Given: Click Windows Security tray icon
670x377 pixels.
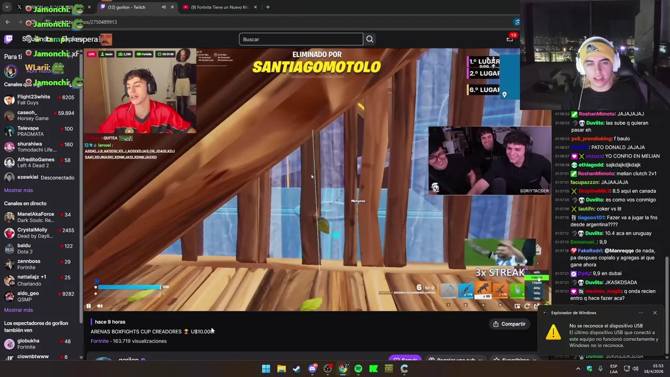Looking at the screenshot, I should pos(589,369).
